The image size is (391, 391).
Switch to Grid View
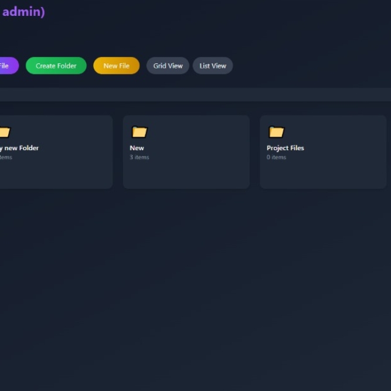pyautogui.click(x=168, y=66)
